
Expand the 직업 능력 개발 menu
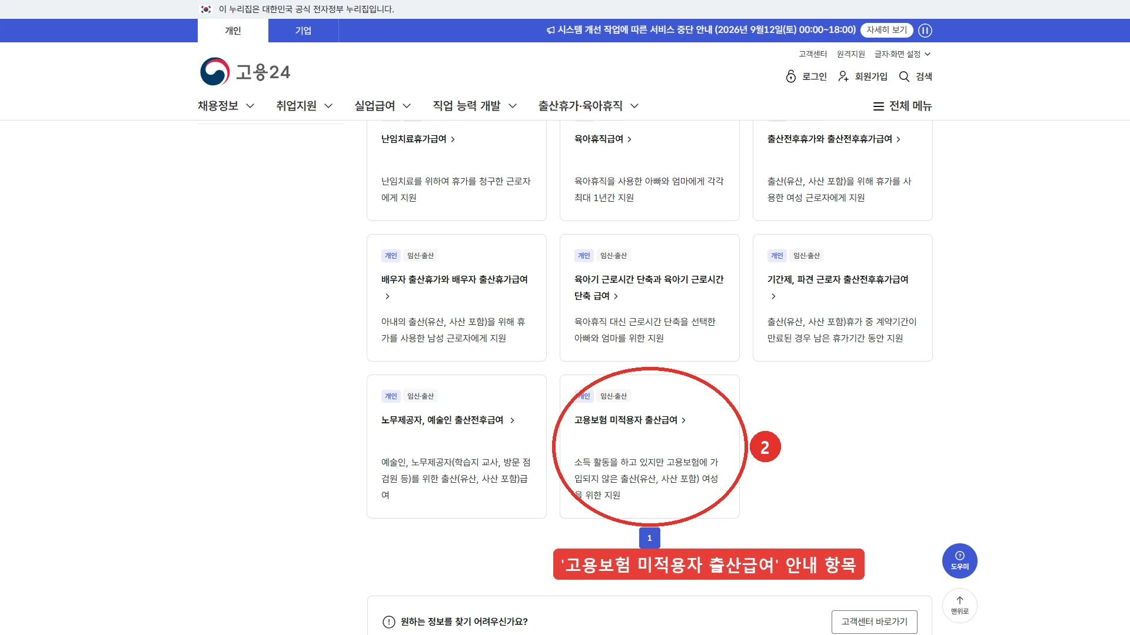pyautogui.click(x=475, y=106)
